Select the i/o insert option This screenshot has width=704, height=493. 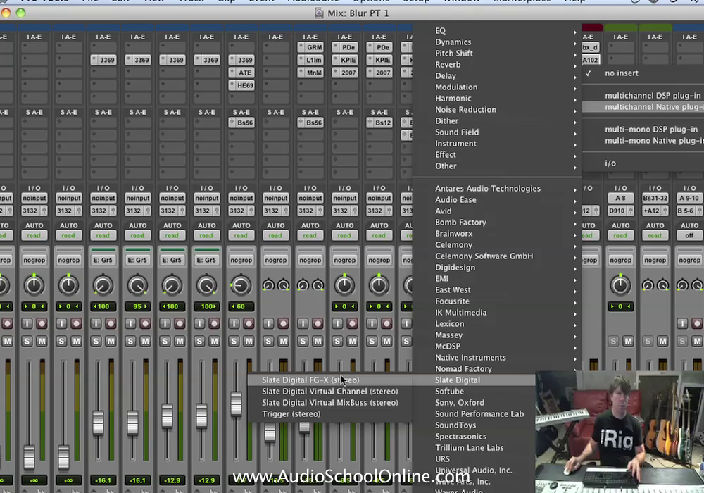point(643,163)
